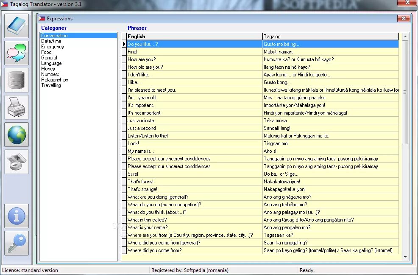This screenshot has height=275, width=418.
Task: Select the 'Just a minute.' phrase
Action: pos(194,121)
